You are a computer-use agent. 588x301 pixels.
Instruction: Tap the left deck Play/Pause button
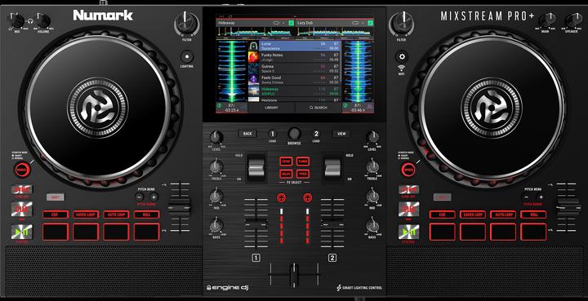tap(21, 232)
